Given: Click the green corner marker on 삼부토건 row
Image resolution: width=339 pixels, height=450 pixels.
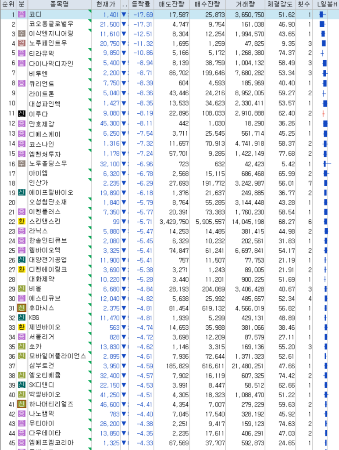Looking at the screenshot, I should click(x=90, y=363).
